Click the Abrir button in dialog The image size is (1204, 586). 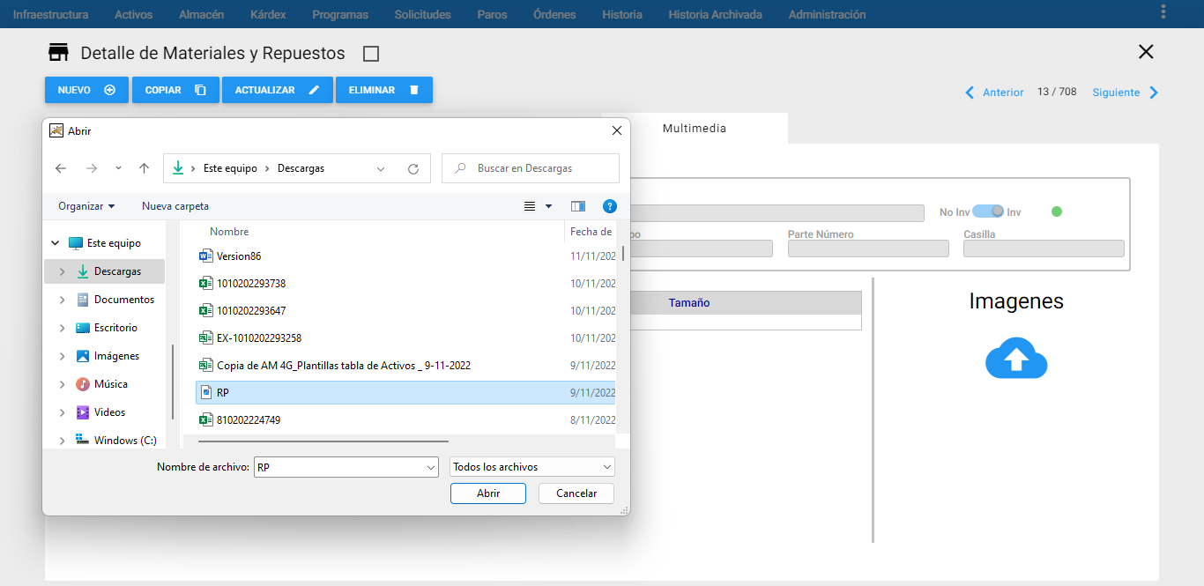pos(488,493)
